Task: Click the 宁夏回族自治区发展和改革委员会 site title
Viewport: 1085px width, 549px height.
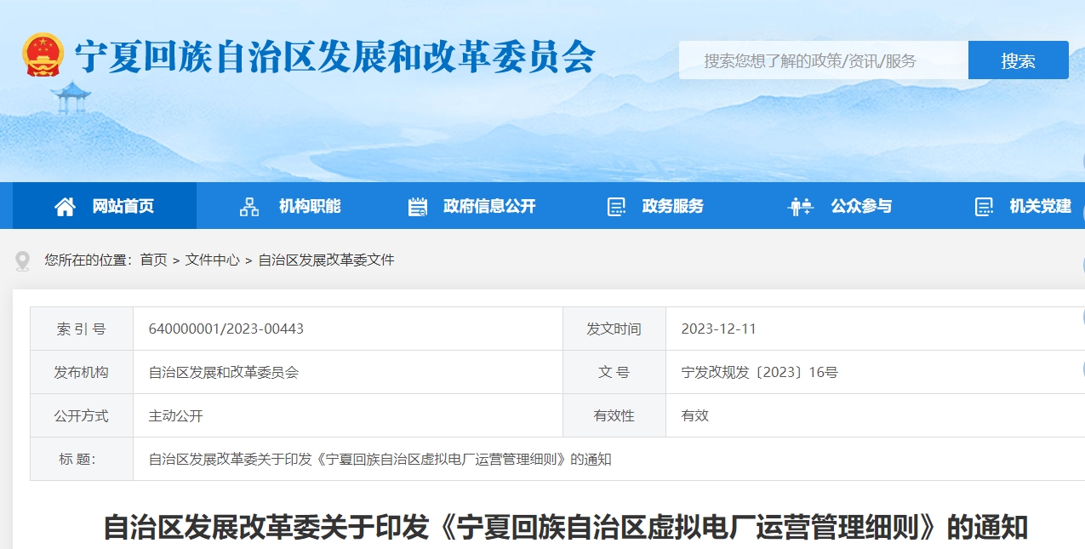Action: pos(334,58)
